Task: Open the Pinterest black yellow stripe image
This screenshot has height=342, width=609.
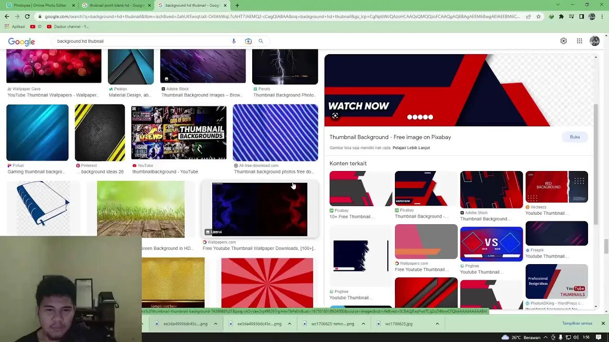Action: point(99,133)
